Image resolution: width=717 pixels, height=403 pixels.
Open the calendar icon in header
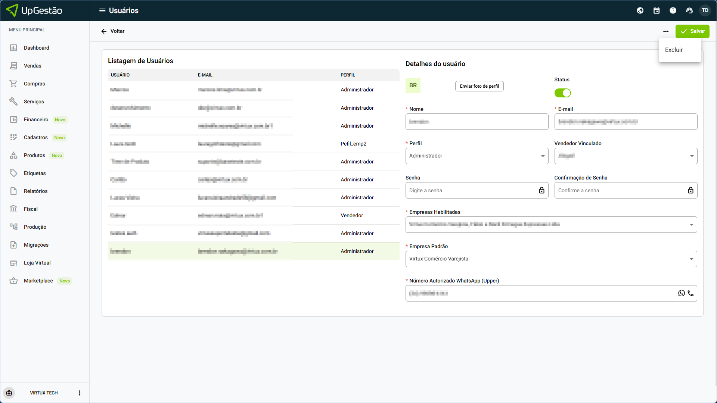(657, 10)
